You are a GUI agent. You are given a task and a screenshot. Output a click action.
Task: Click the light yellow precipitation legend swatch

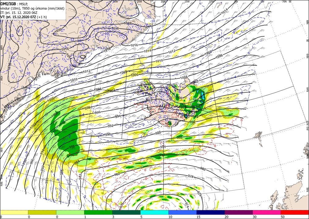(x=14, y=212)
